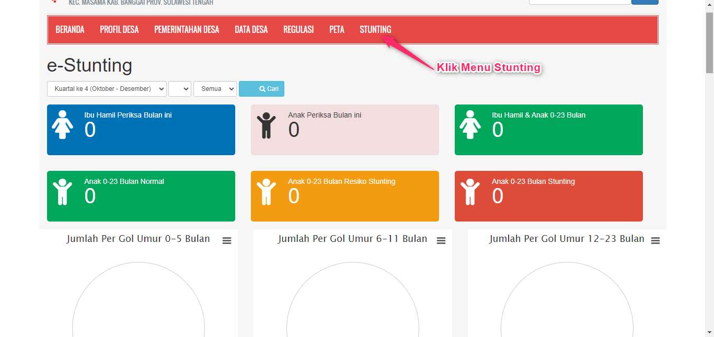Open chart menu for Umur 12-23 Bulan
714x337 pixels.
(655, 240)
